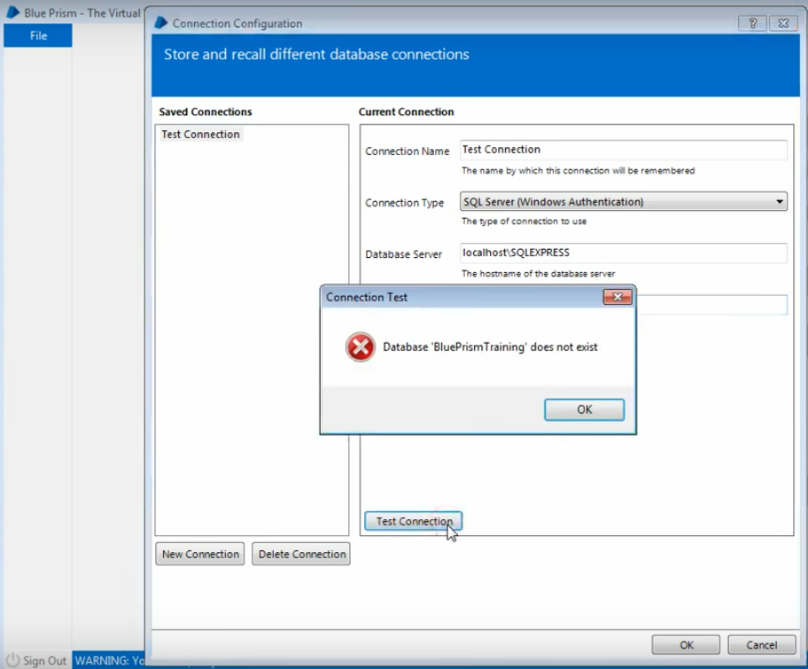This screenshot has height=669, width=808.
Task: Click the Database Server label
Action: pos(403,254)
